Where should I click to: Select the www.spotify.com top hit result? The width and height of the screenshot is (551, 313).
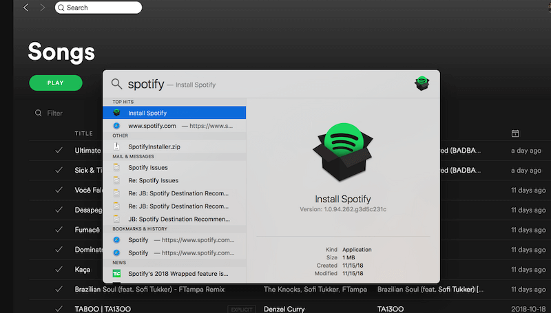tap(152, 126)
